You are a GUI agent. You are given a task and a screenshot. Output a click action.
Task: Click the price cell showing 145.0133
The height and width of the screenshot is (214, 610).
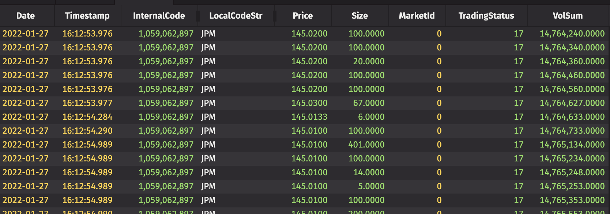pyautogui.click(x=309, y=117)
